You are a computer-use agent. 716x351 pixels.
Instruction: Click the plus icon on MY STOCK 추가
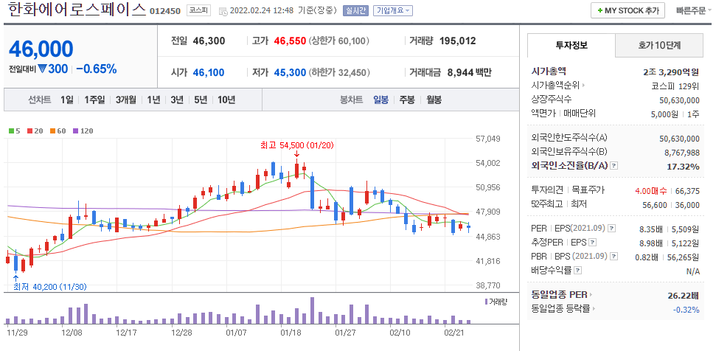tap(600, 11)
